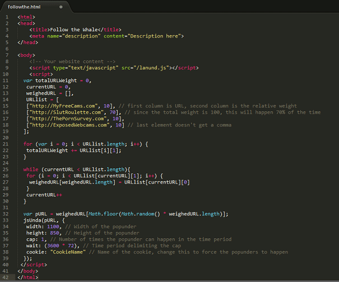Image resolution: width=339 pixels, height=282 pixels.
Task: Place cursor in "Follow the Whale" title text
Action: [x=71, y=30]
